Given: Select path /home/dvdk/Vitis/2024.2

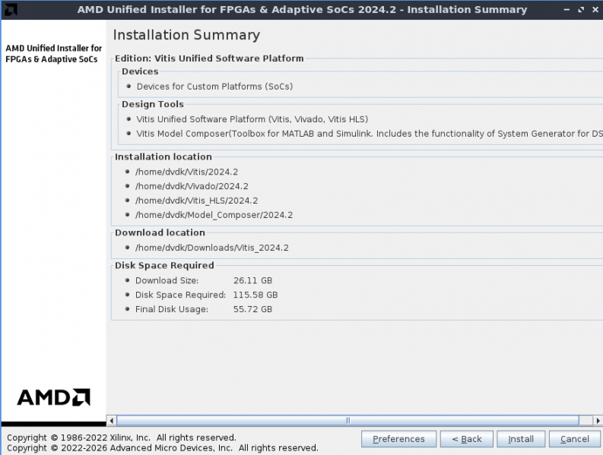Looking at the screenshot, I should [x=186, y=172].
